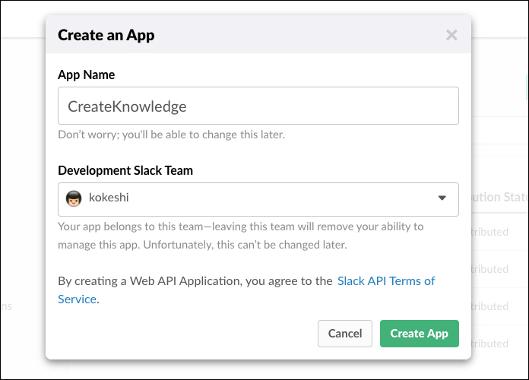This screenshot has width=529, height=380.
Task: Click the first distributed status cell behind the dialog
Action: 499,232
